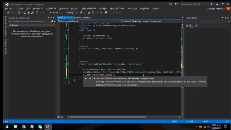This screenshot has height=130, width=231.
Task: Open the HERRAMIENTAS menu
Action: click(x=89, y=9)
